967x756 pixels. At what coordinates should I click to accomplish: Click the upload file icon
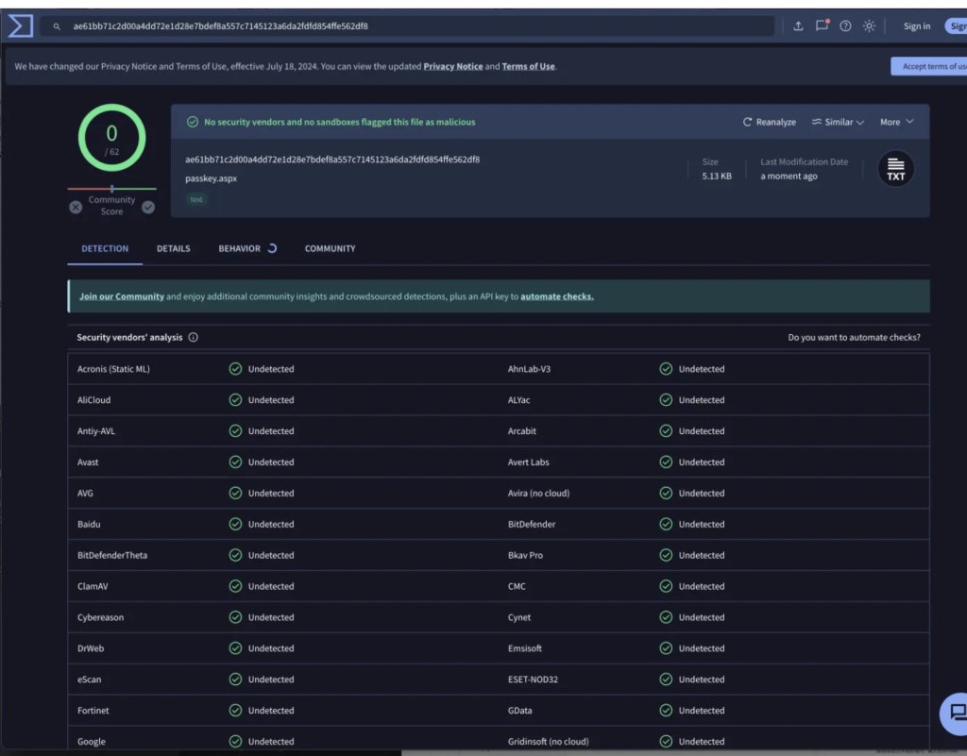point(798,25)
